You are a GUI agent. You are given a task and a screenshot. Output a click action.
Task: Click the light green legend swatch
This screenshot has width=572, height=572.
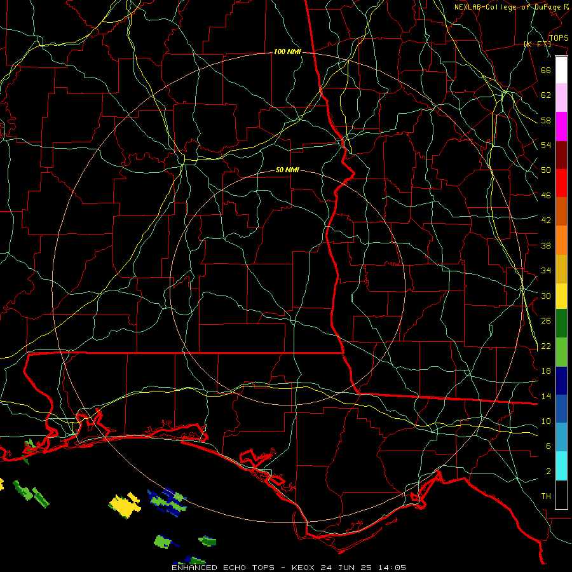(x=561, y=352)
